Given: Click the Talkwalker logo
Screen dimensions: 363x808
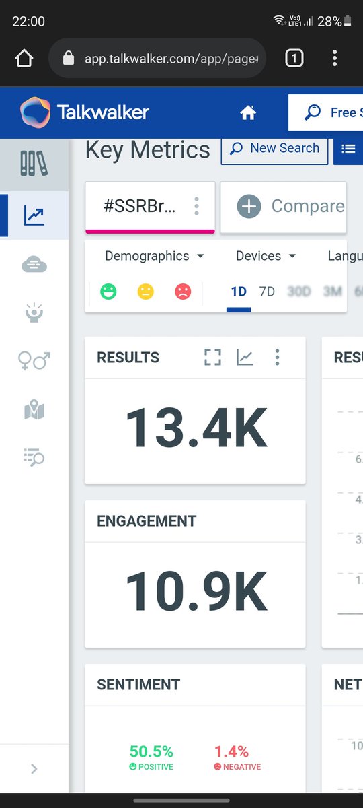Looking at the screenshot, I should point(85,112).
